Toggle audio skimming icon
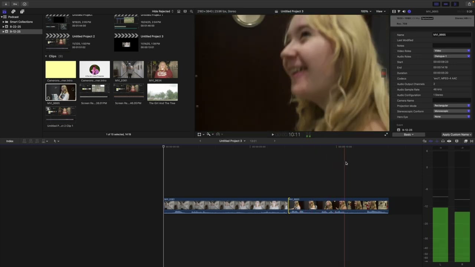Image resolution: width=475 pixels, height=267 pixels. (x=437, y=141)
